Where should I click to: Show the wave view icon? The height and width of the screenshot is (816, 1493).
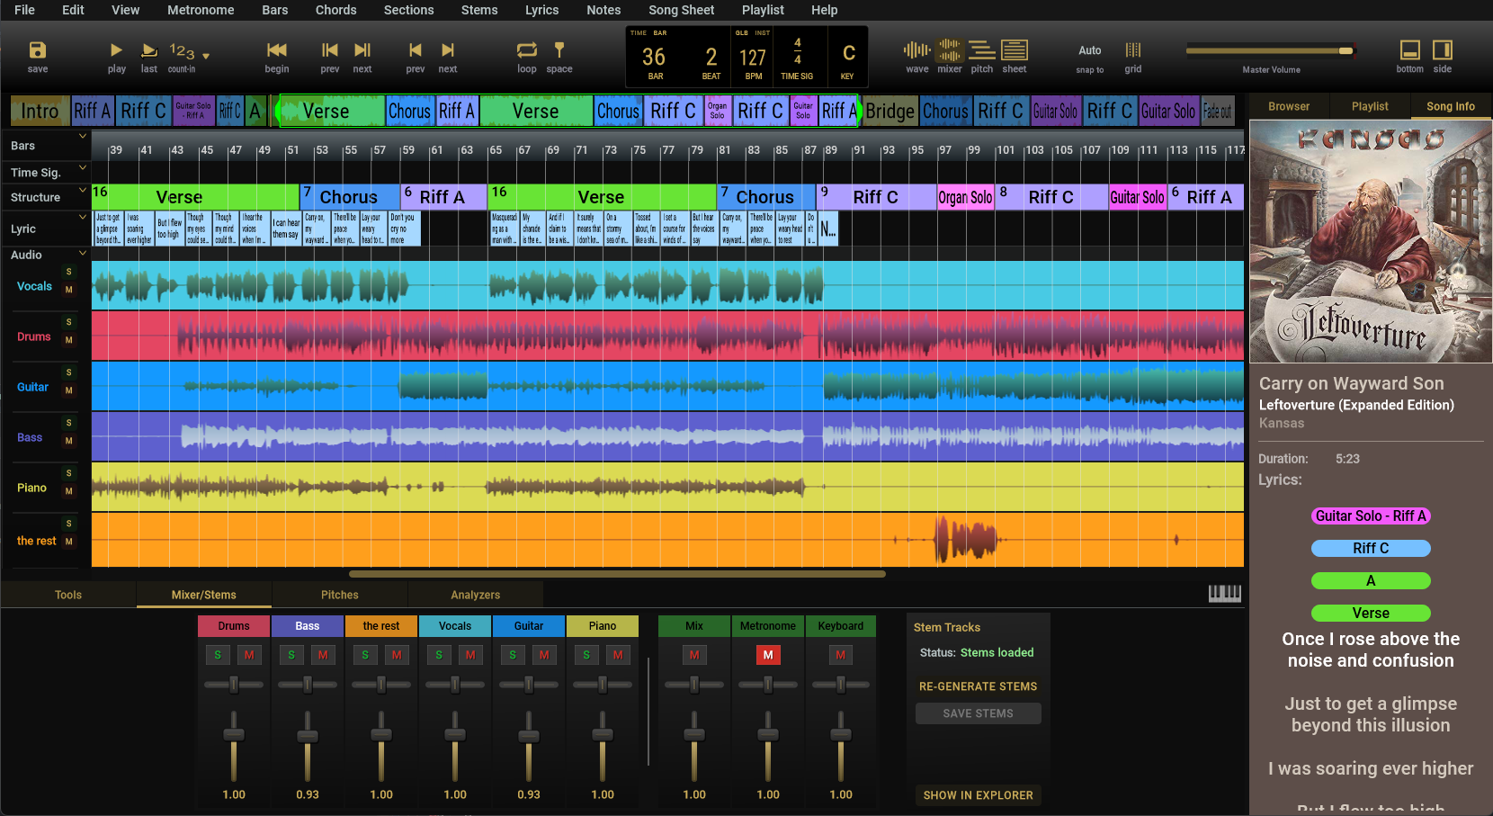click(917, 50)
